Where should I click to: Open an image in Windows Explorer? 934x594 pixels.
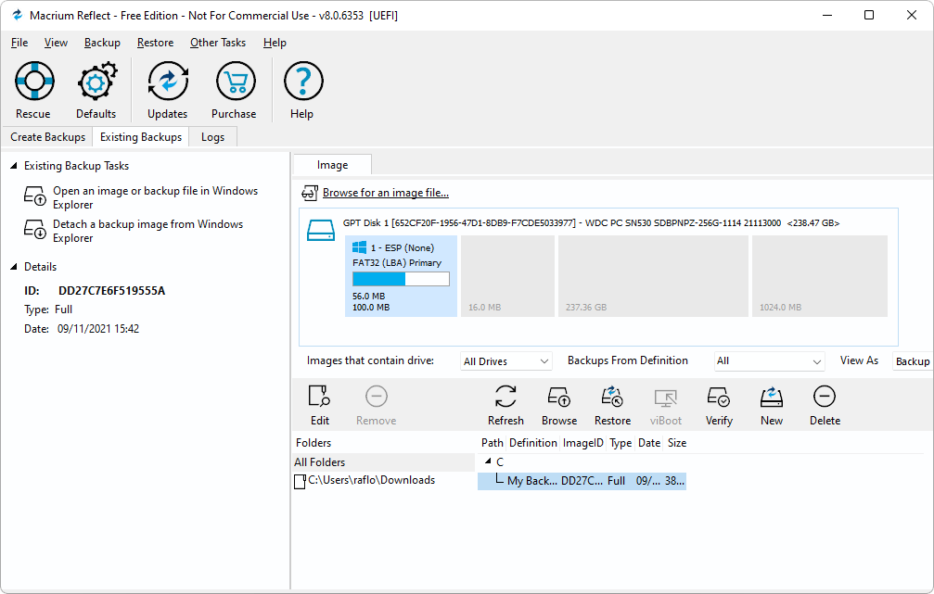tap(155, 196)
